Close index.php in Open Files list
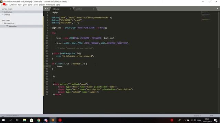Screen dimensions: 220x123 [3, 12]
